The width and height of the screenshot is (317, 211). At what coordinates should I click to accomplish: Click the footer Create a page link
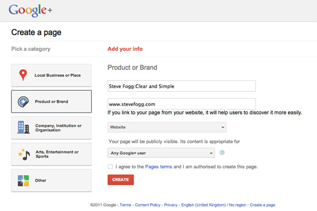262,205
